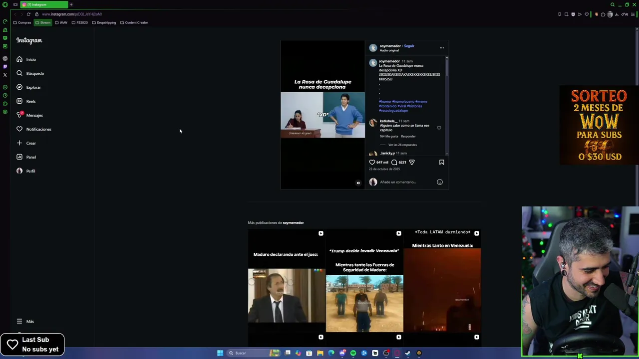The width and height of the screenshot is (639, 359).
Task: Click the browser forward arrow
Action: click(x=21, y=14)
